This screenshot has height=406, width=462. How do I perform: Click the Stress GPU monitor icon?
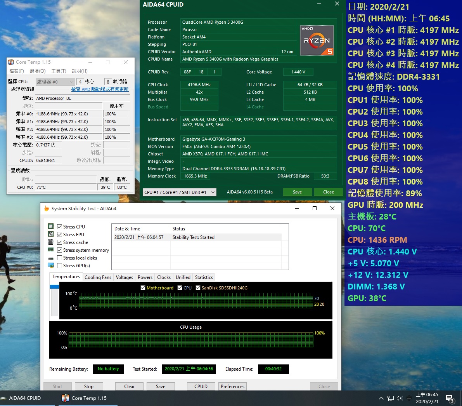coord(51,265)
